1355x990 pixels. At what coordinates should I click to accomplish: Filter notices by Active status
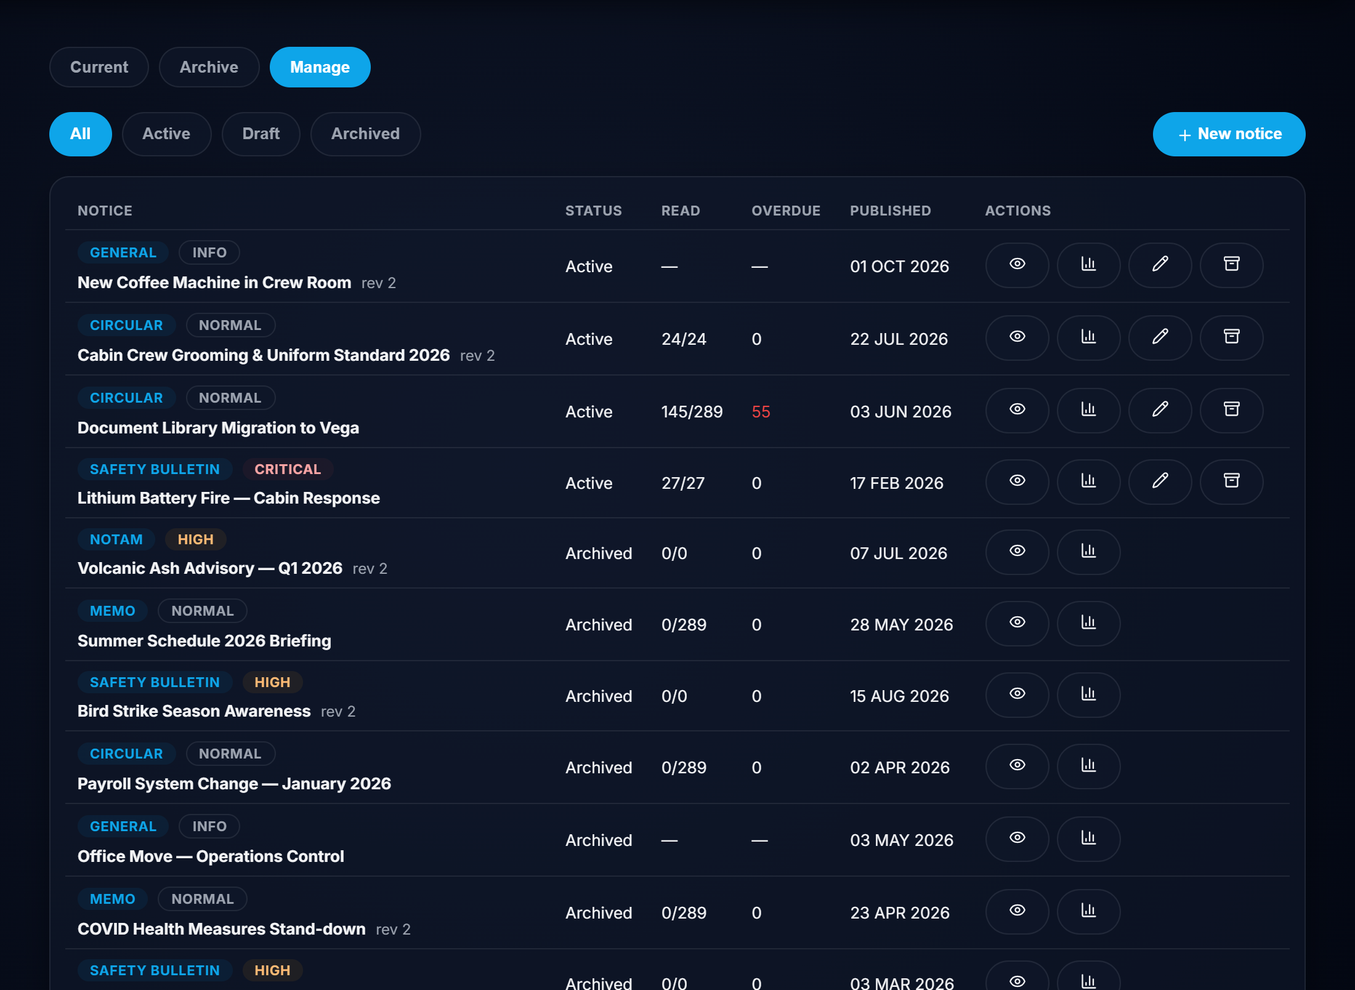point(166,134)
